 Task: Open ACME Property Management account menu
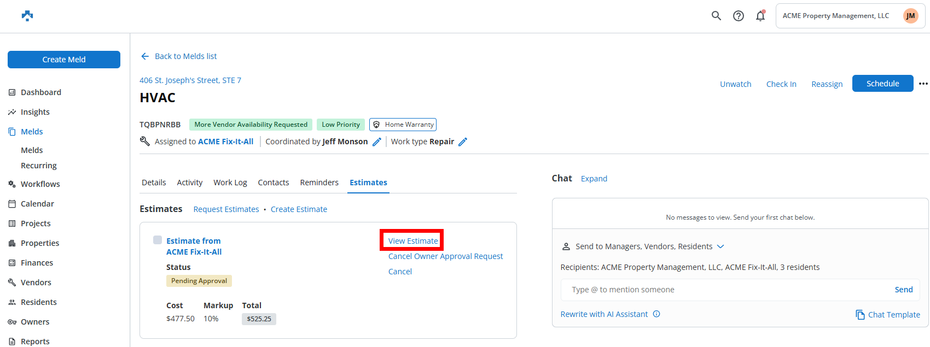[835, 16]
